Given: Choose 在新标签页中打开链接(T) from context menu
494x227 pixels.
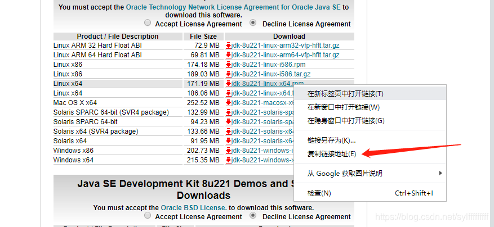Looking at the screenshot, I should [370, 94].
